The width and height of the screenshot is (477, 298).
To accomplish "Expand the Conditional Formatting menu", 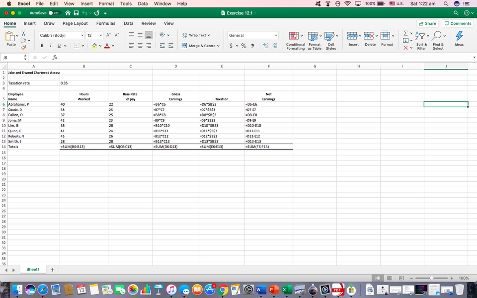I will (x=295, y=40).
